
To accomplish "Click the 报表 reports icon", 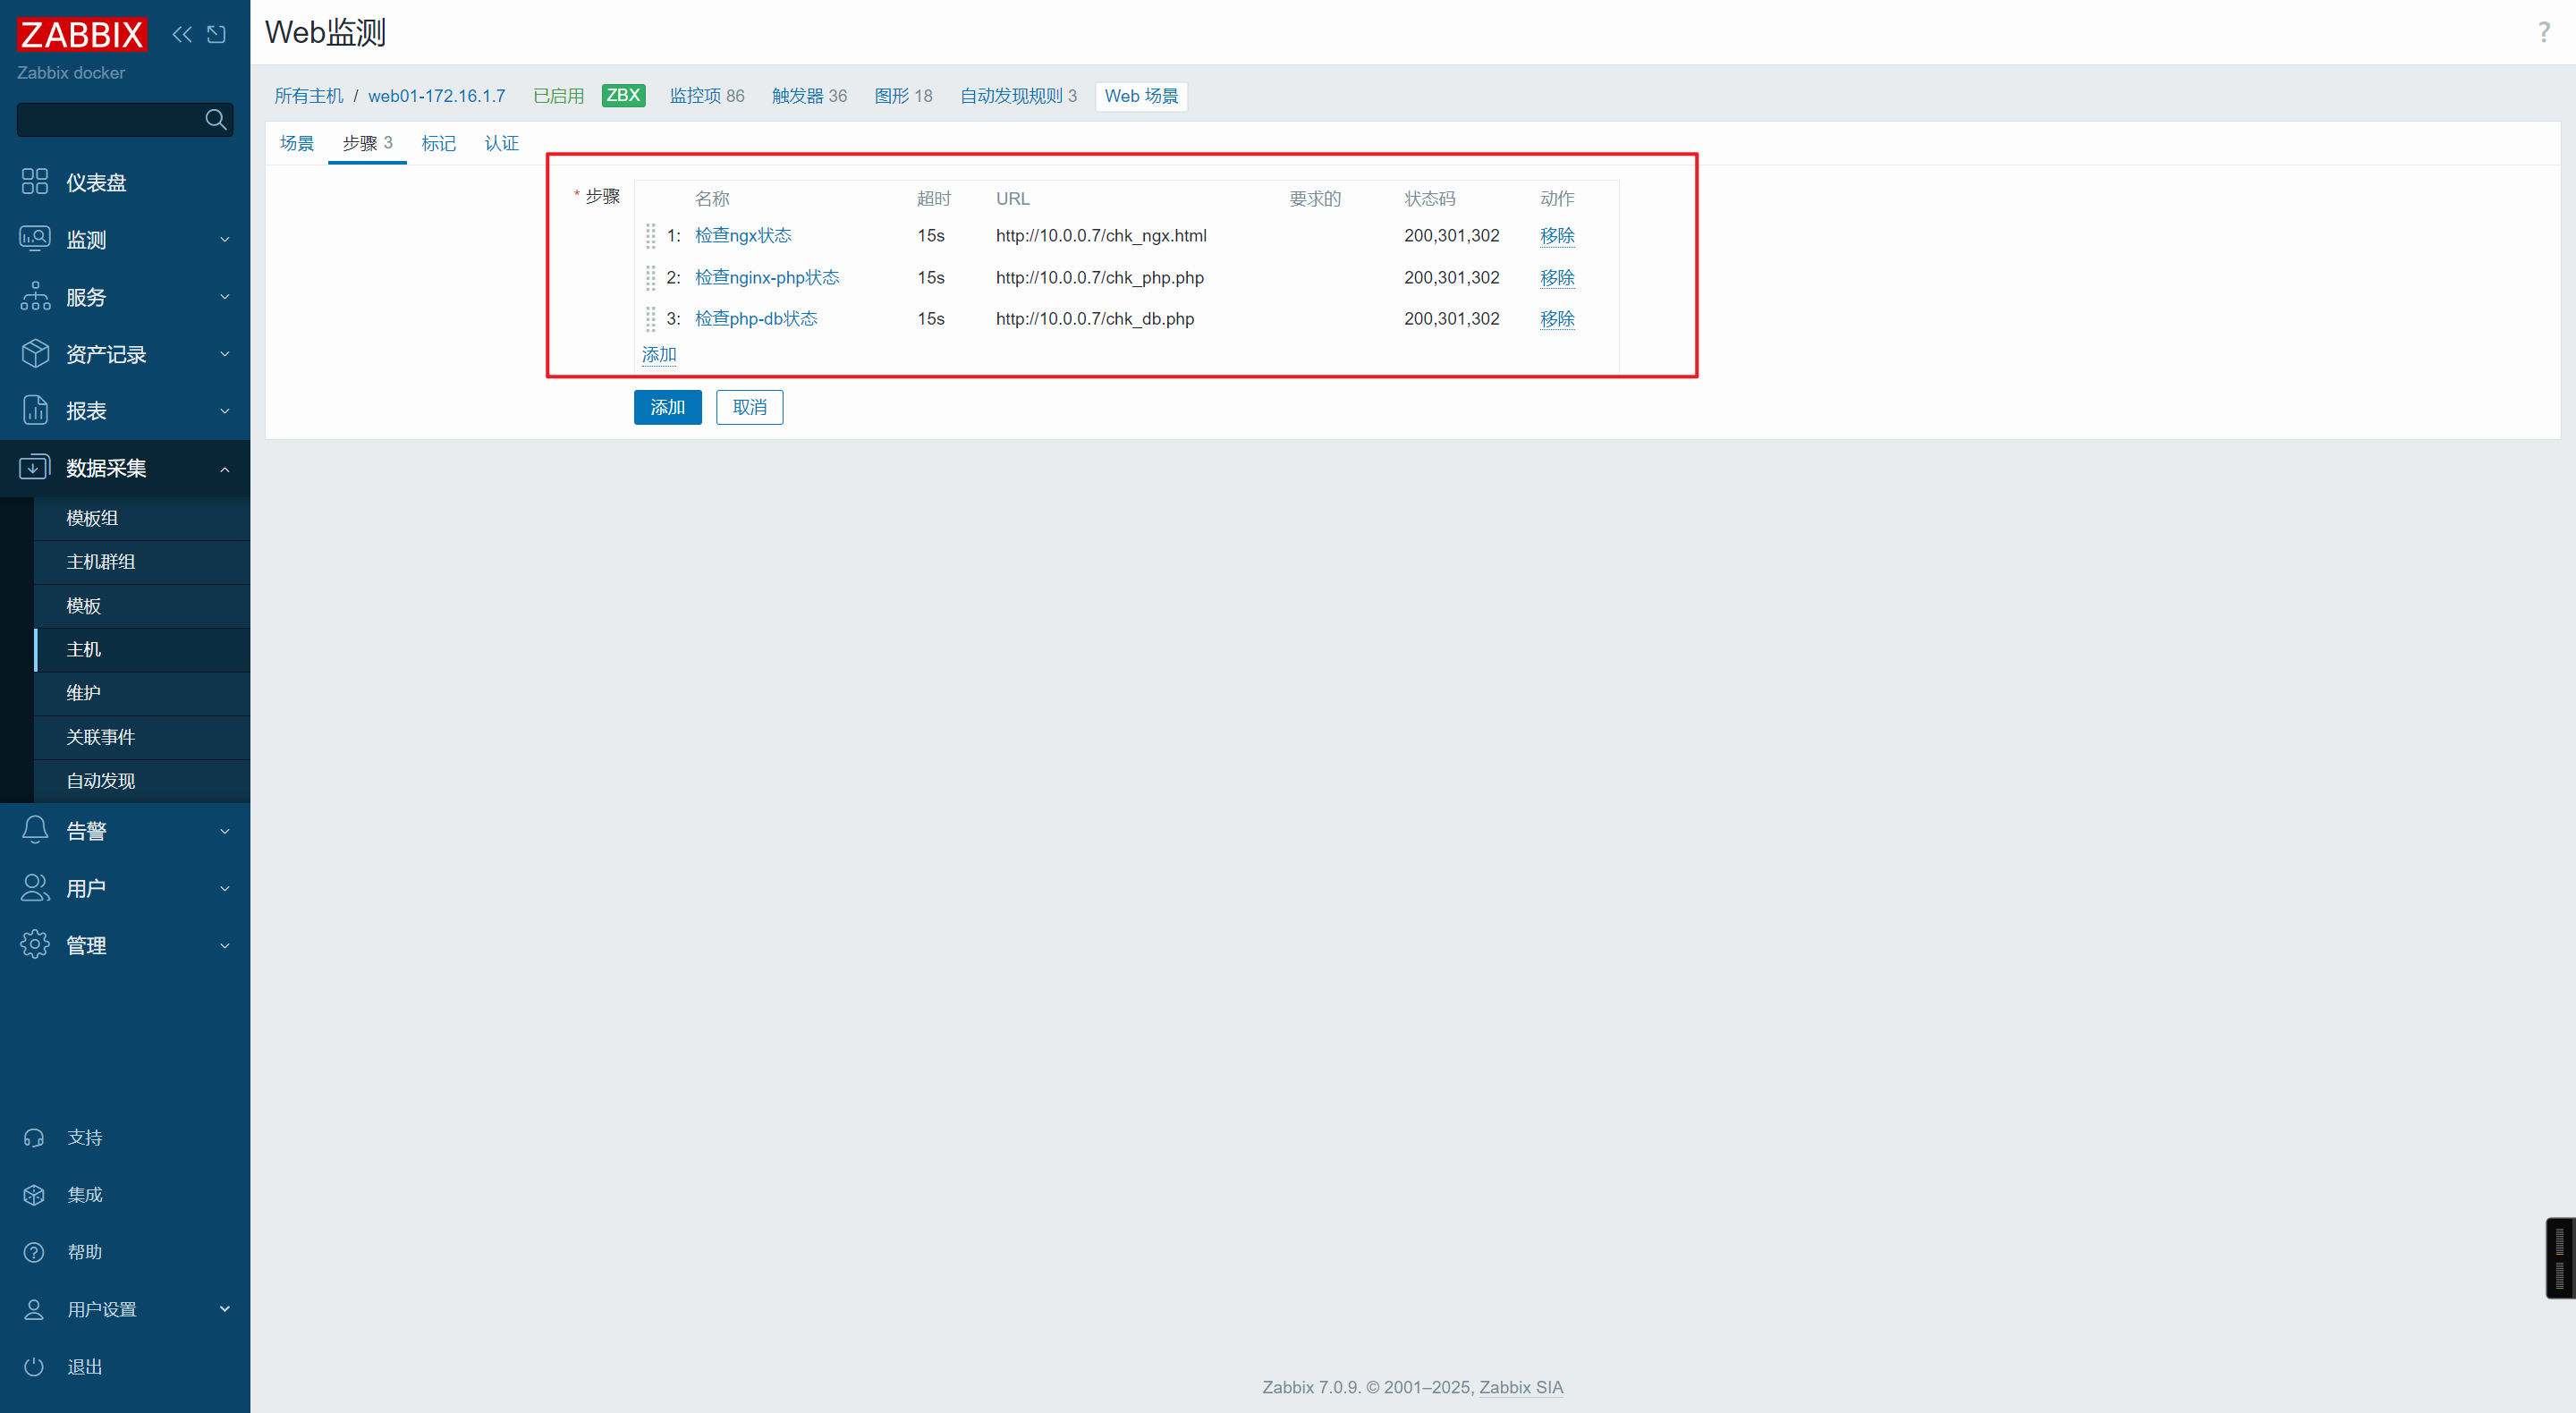I will pos(35,410).
